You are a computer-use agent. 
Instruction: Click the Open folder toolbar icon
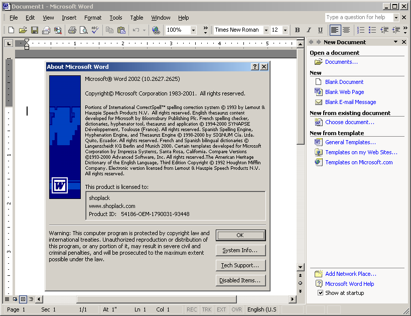[x=23, y=30]
